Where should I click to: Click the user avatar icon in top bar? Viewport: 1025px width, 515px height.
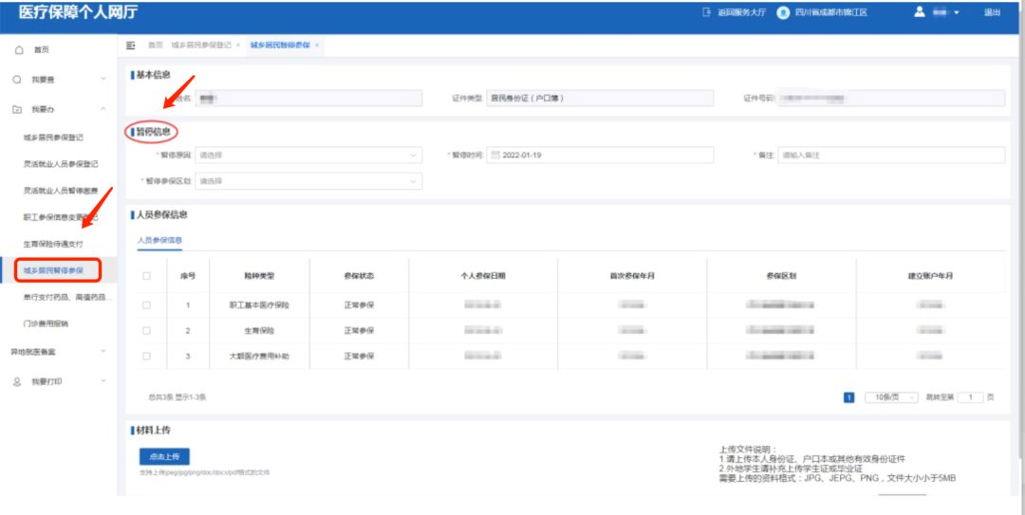tap(919, 12)
